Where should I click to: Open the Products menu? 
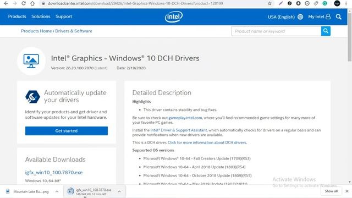pyautogui.click(x=17, y=16)
